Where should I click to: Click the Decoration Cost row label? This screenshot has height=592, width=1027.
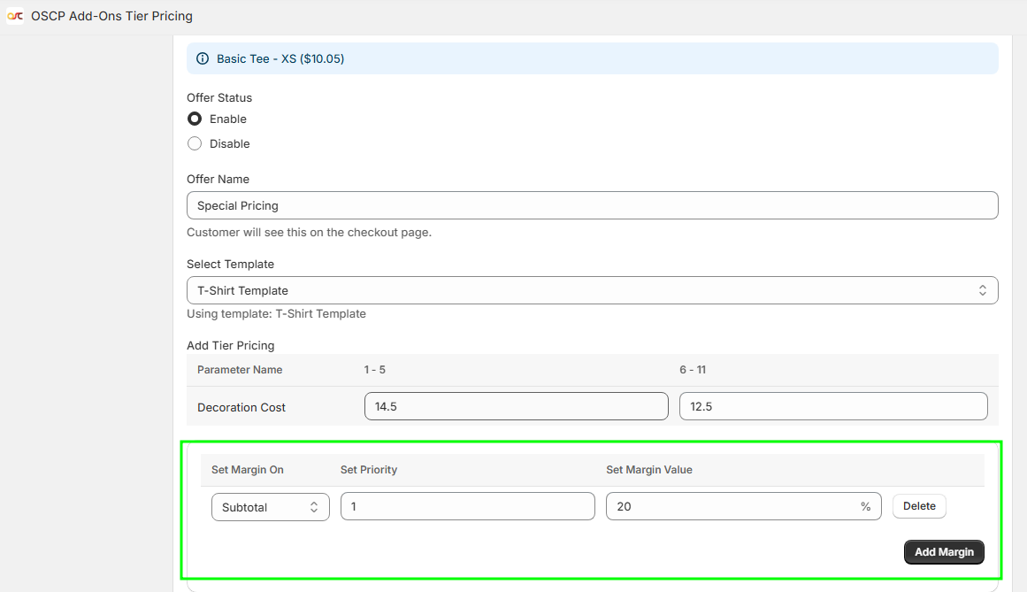241,408
